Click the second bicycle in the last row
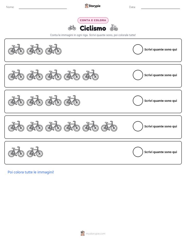This screenshot has height=241, width=186. pos(35,152)
